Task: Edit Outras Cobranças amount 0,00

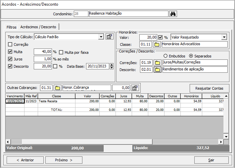Action: 121,88
